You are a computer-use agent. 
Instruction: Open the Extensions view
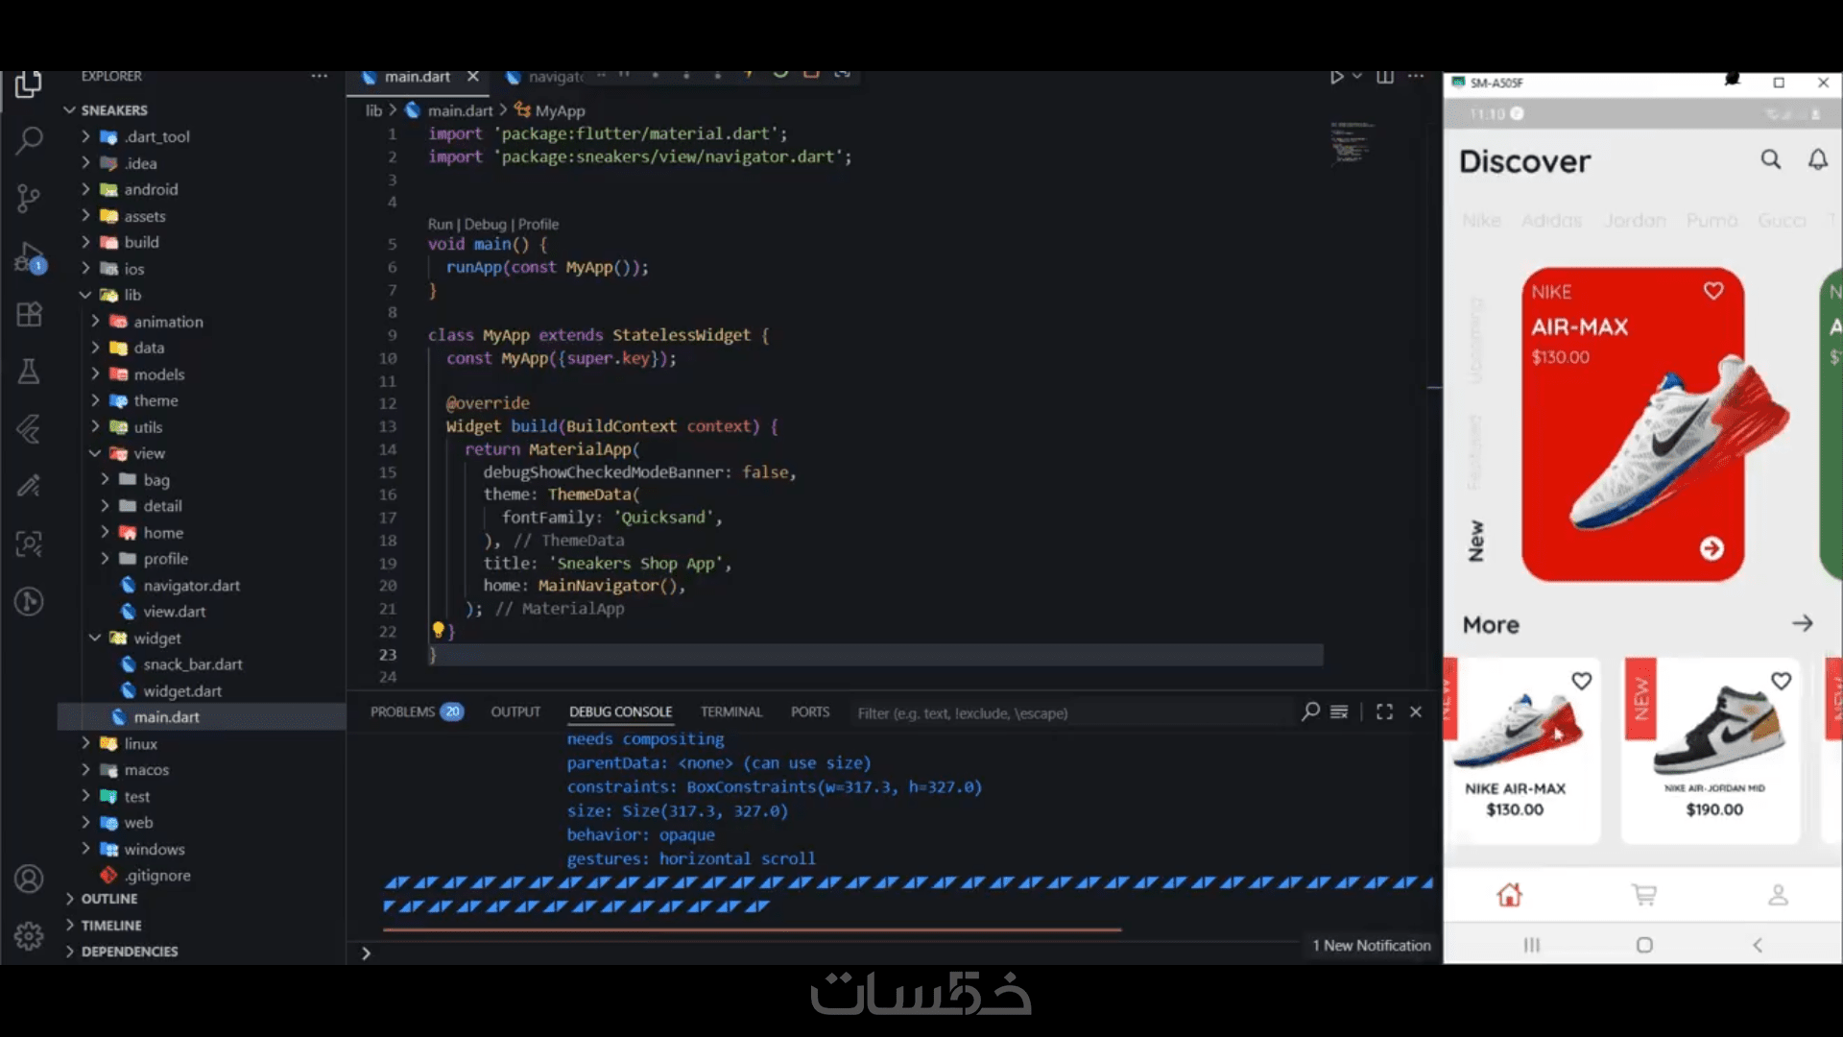[29, 314]
